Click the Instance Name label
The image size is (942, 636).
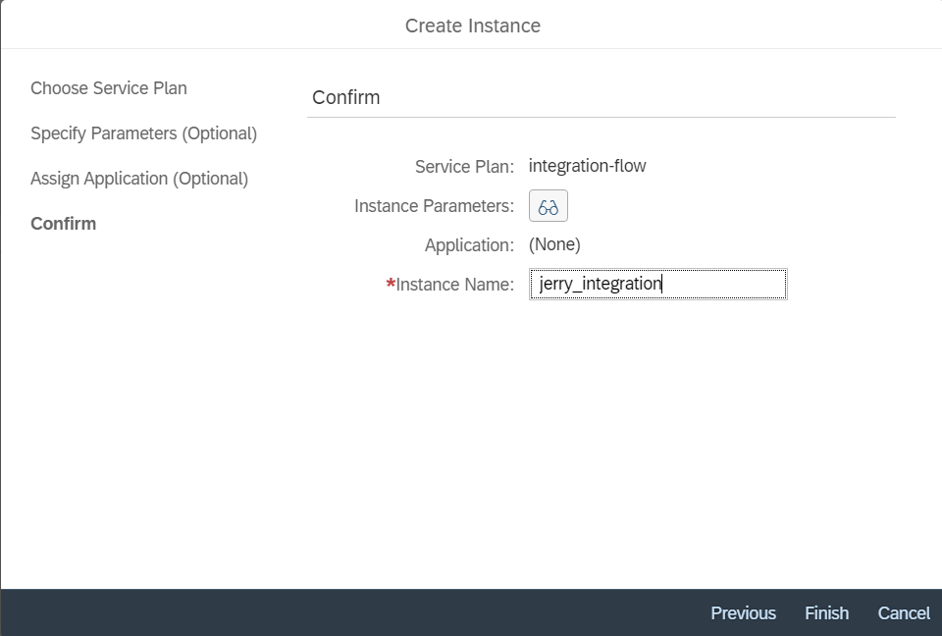tap(455, 285)
